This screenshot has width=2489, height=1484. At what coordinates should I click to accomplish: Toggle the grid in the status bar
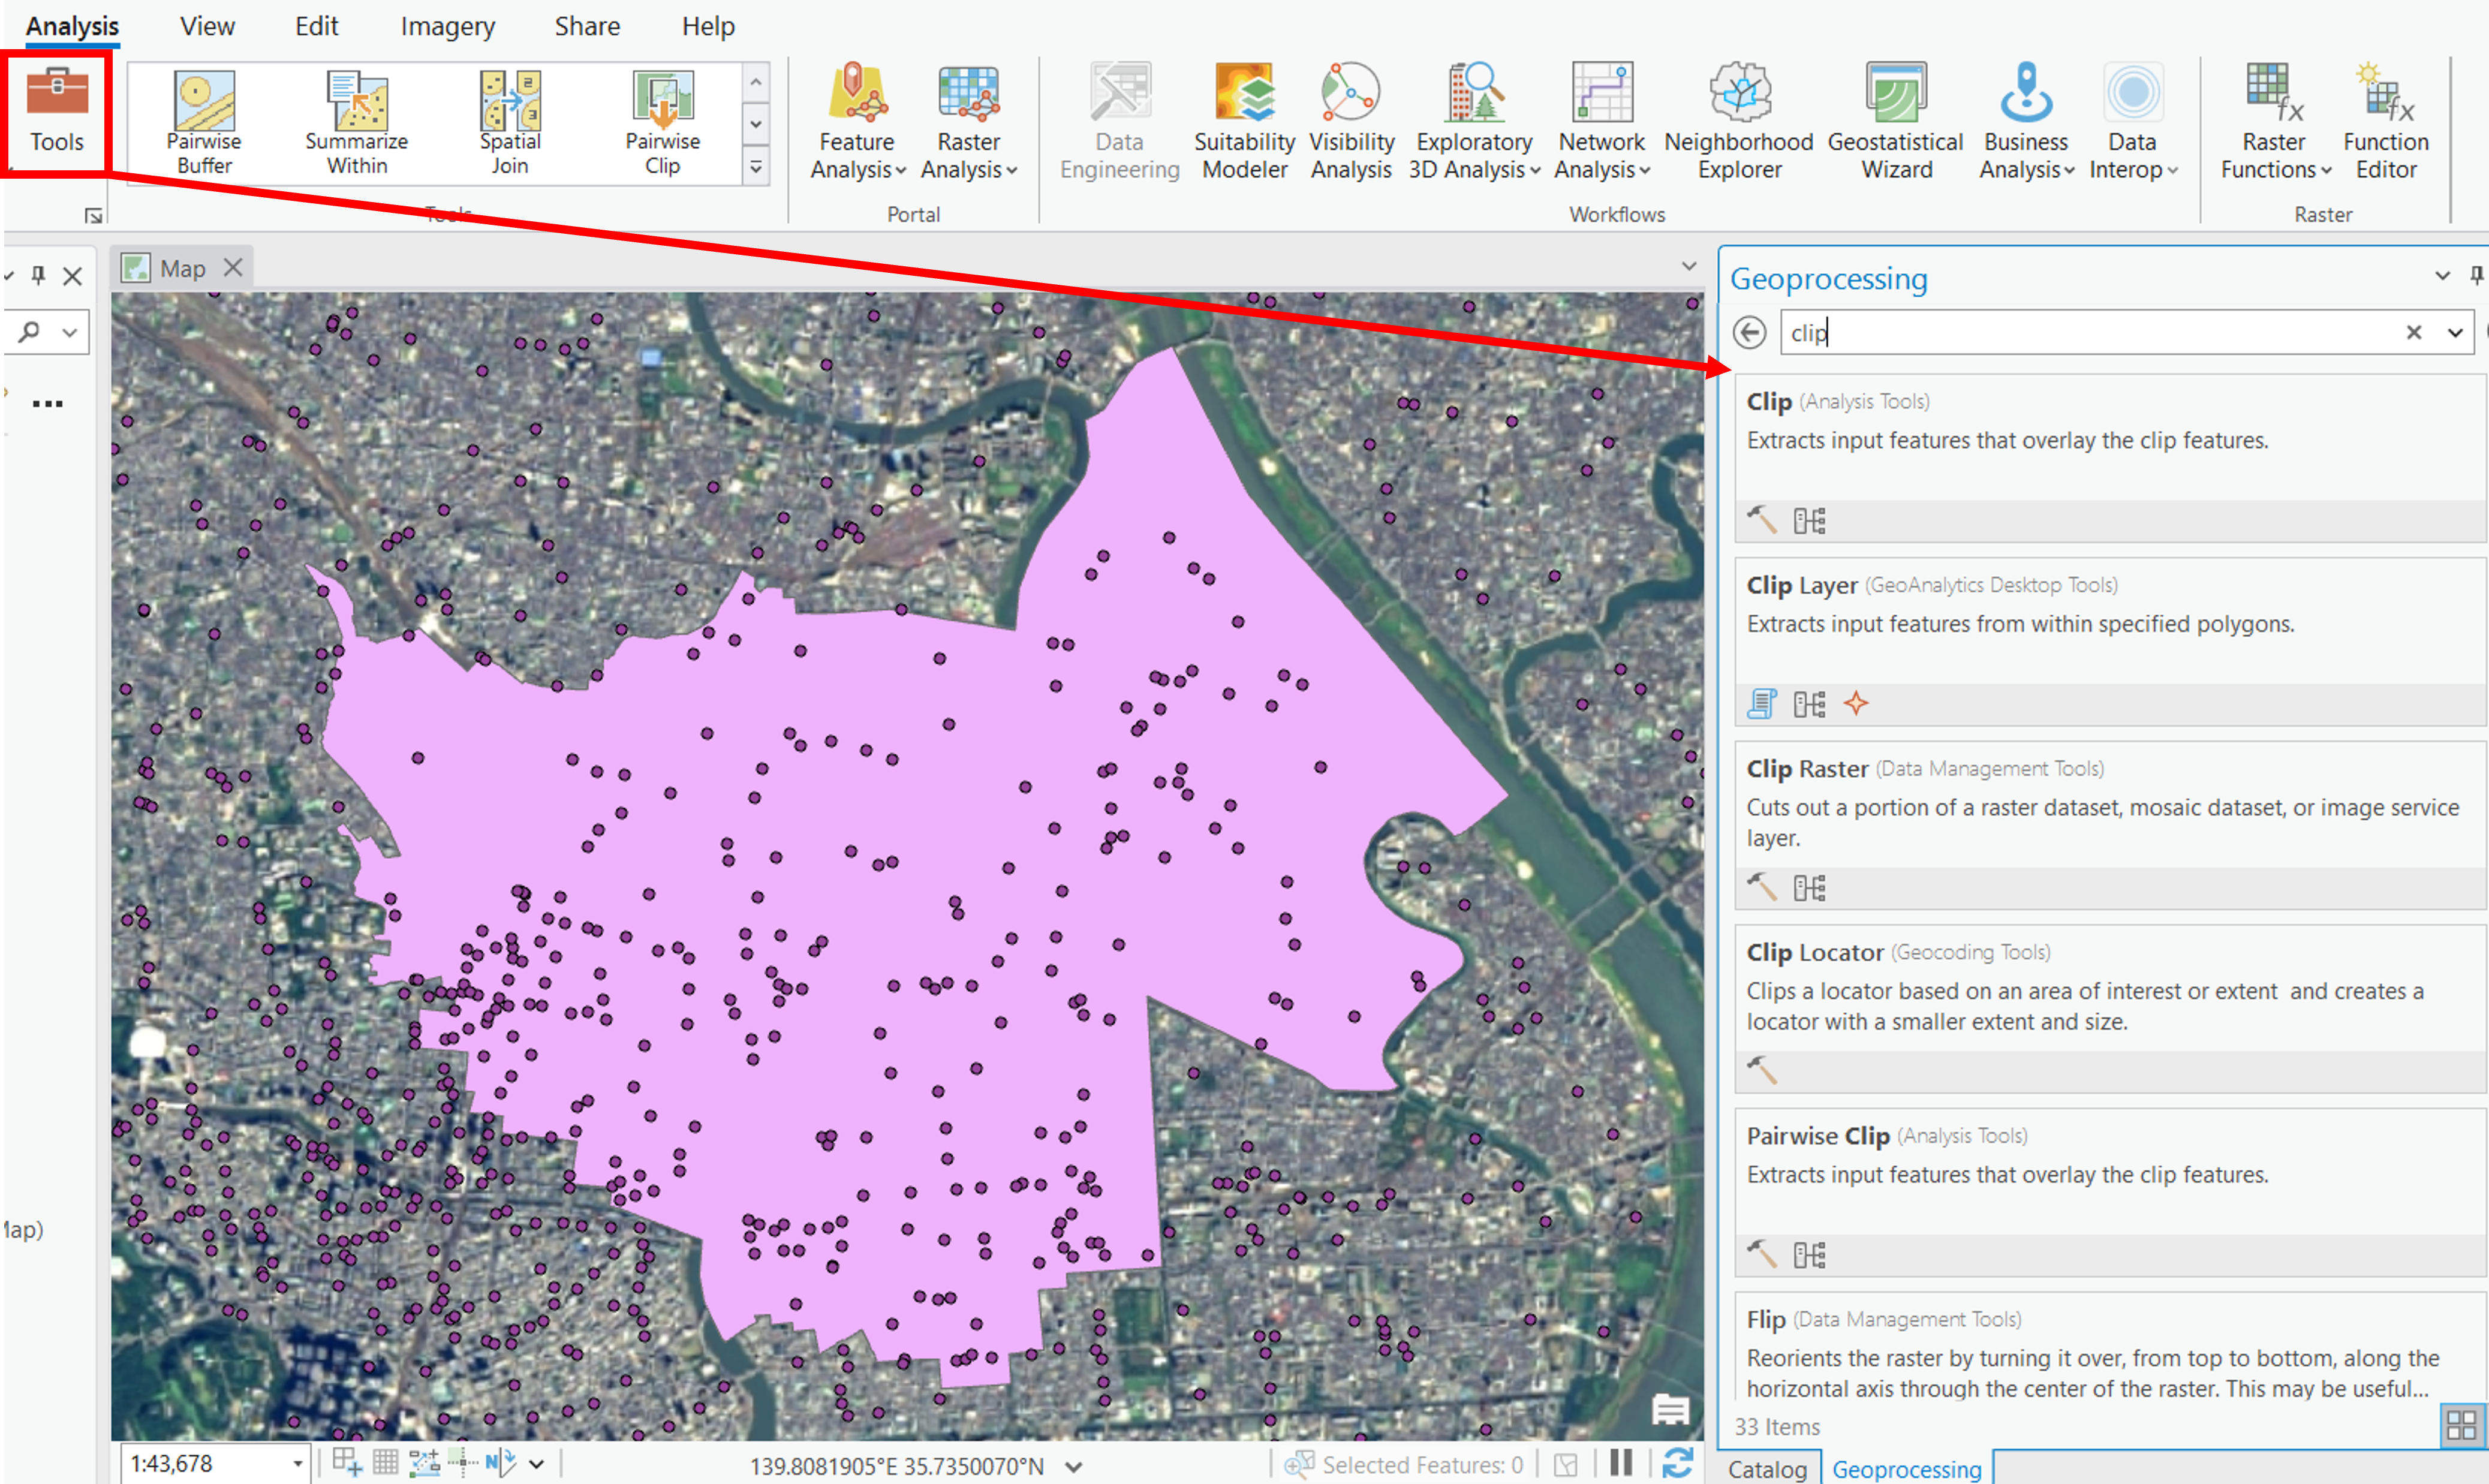coord(385,1463)
